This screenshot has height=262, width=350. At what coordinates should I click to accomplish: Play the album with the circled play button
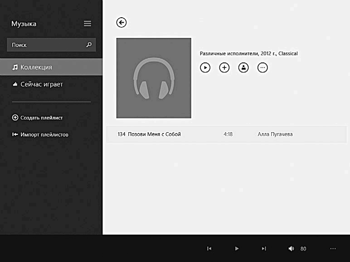click(x=205, y=67)
